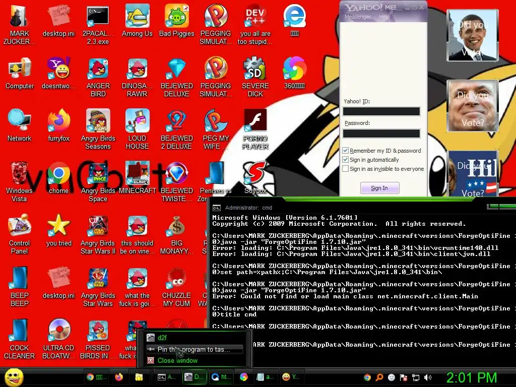Image resolution: width=516 pixels, height=387 pixels.
Task: Open the Messenger menu in Yahoo Messenger
Action: click(357, 17)
